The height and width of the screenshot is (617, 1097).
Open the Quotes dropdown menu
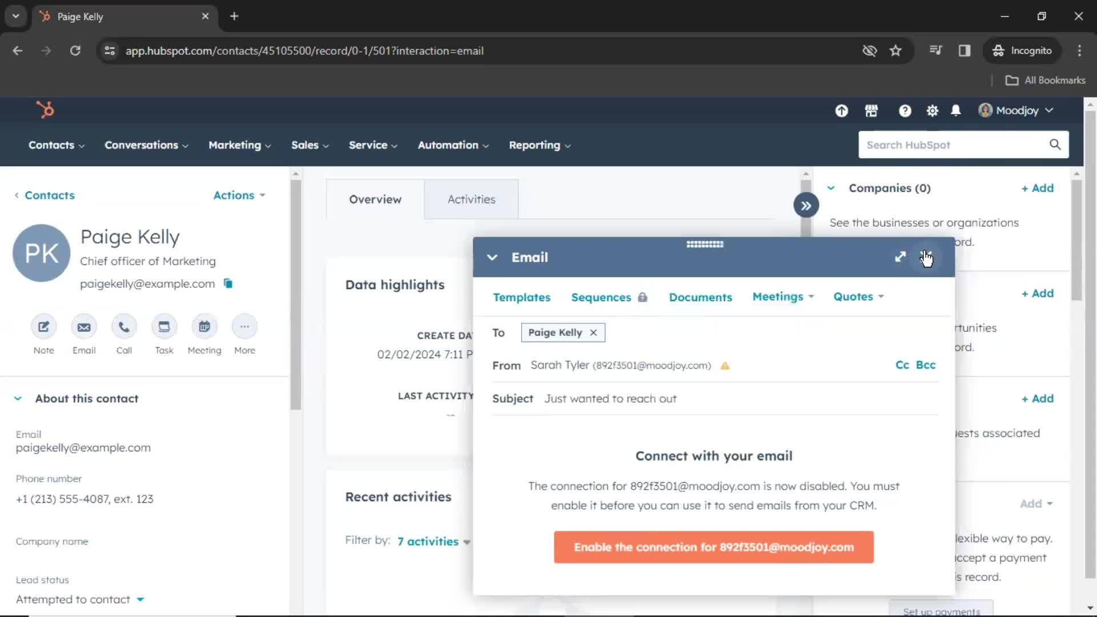click(x=858, y=296)
